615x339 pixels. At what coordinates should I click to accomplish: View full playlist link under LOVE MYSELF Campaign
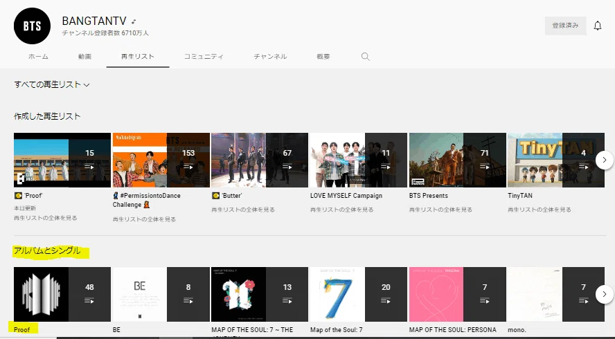point(342,210)
